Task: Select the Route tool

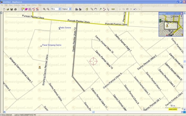Action: click(x=104, y=9)
